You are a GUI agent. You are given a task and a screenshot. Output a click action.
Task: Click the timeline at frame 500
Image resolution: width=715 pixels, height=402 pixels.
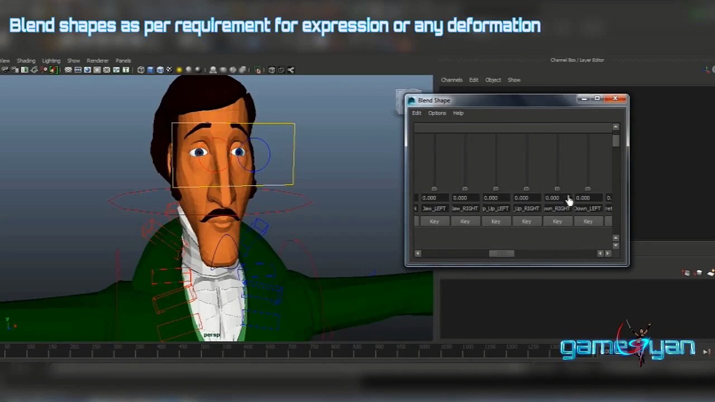tap(206, 349)
